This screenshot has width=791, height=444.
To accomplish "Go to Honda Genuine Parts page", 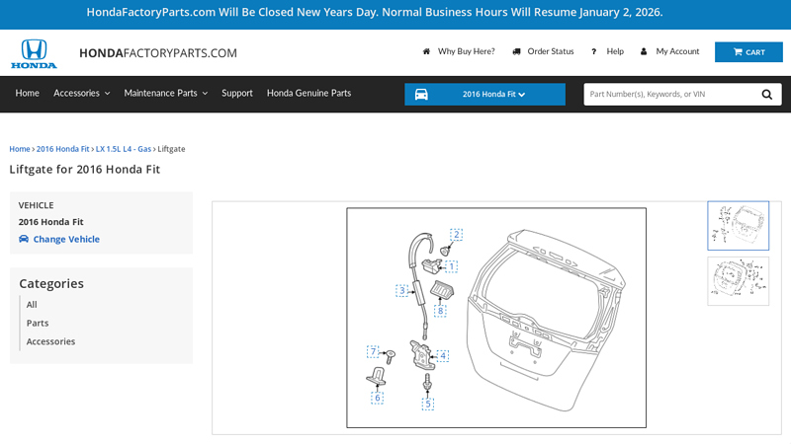I will pos(308,93).
